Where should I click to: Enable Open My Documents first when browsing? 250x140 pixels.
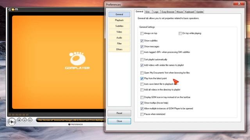coord(142,73)
